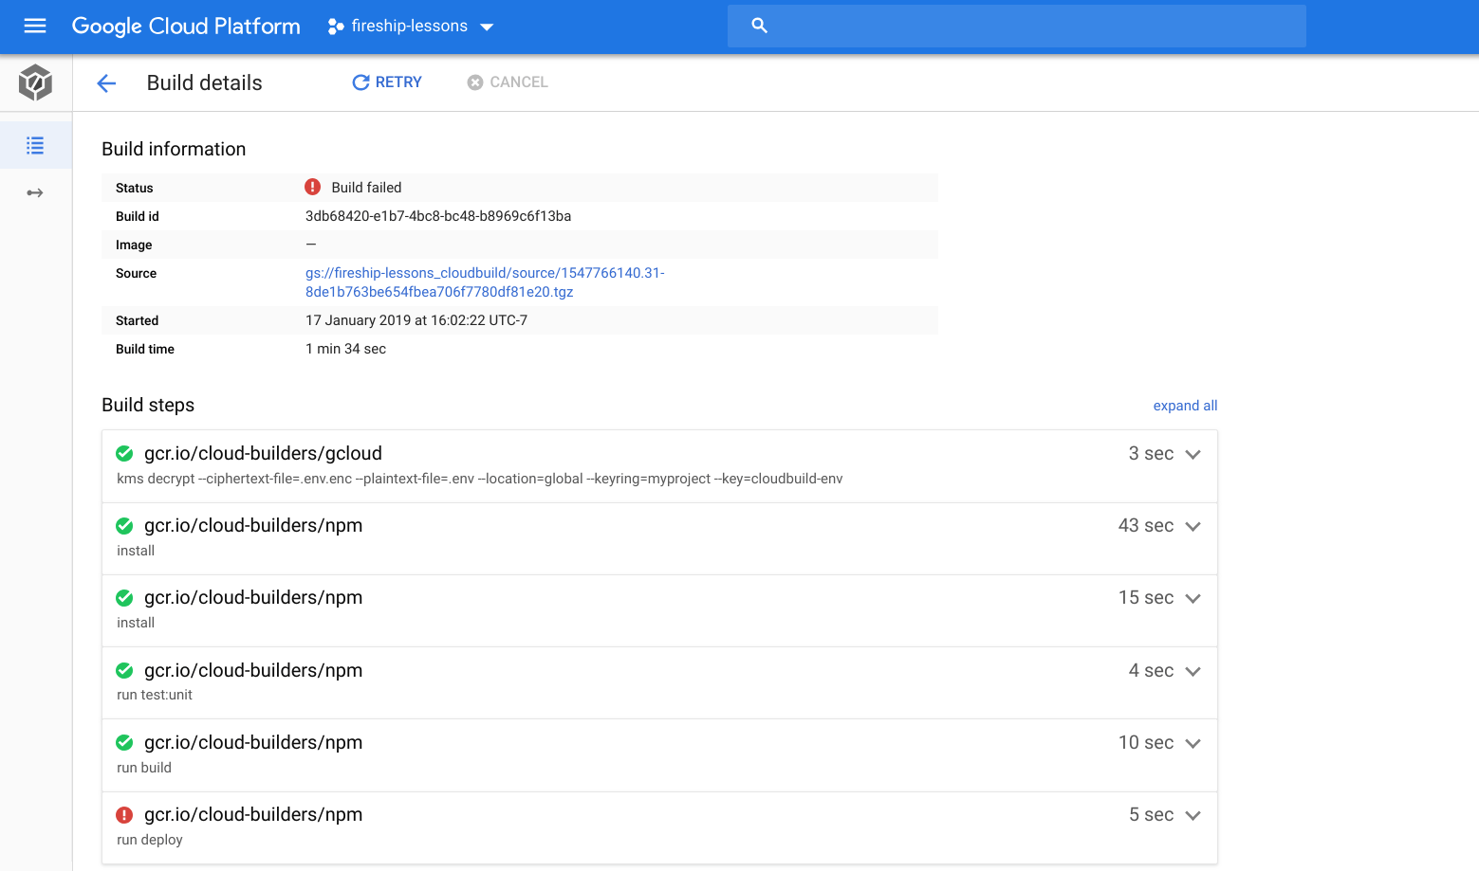Expand the 43 sec npm install step
This screenshot has height=871, width=1479.
1193,526
